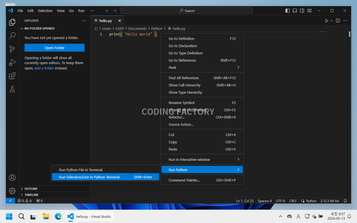Open the Run and Debug view
The width and height of the screenshot is (357, 223).
12,62
